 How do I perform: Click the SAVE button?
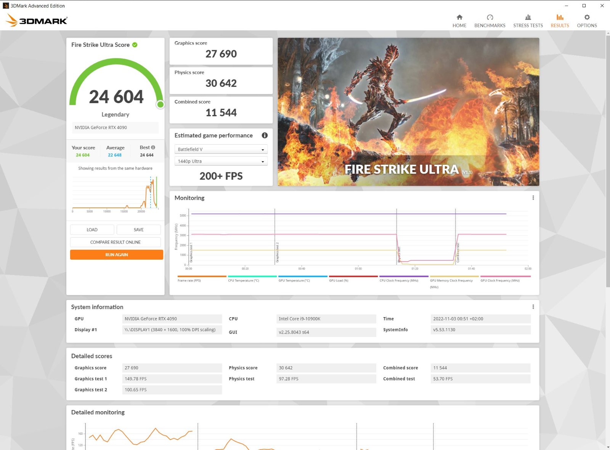(138, 230)
